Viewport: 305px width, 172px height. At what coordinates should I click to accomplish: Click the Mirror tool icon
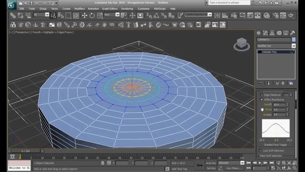tap(217, 15)
